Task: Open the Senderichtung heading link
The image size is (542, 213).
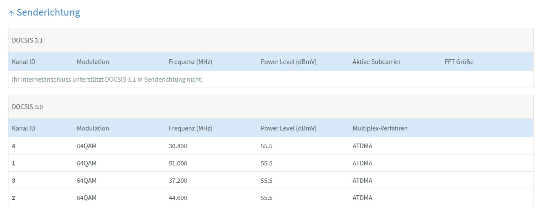Action: [x=48, y=13]
